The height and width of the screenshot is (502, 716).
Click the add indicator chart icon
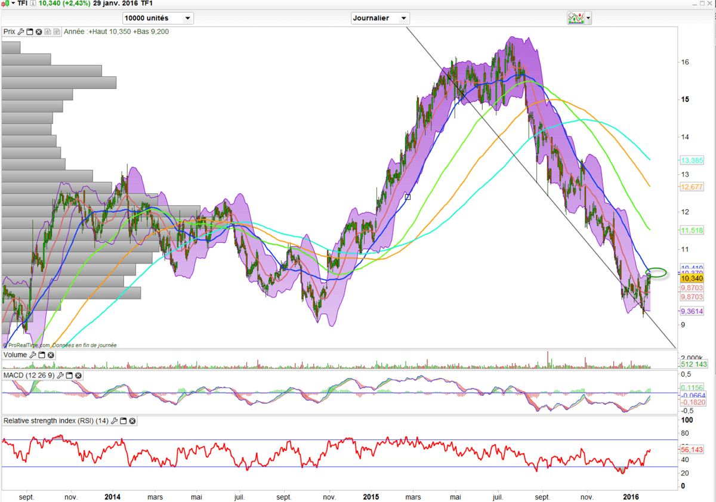click(576, 18)
